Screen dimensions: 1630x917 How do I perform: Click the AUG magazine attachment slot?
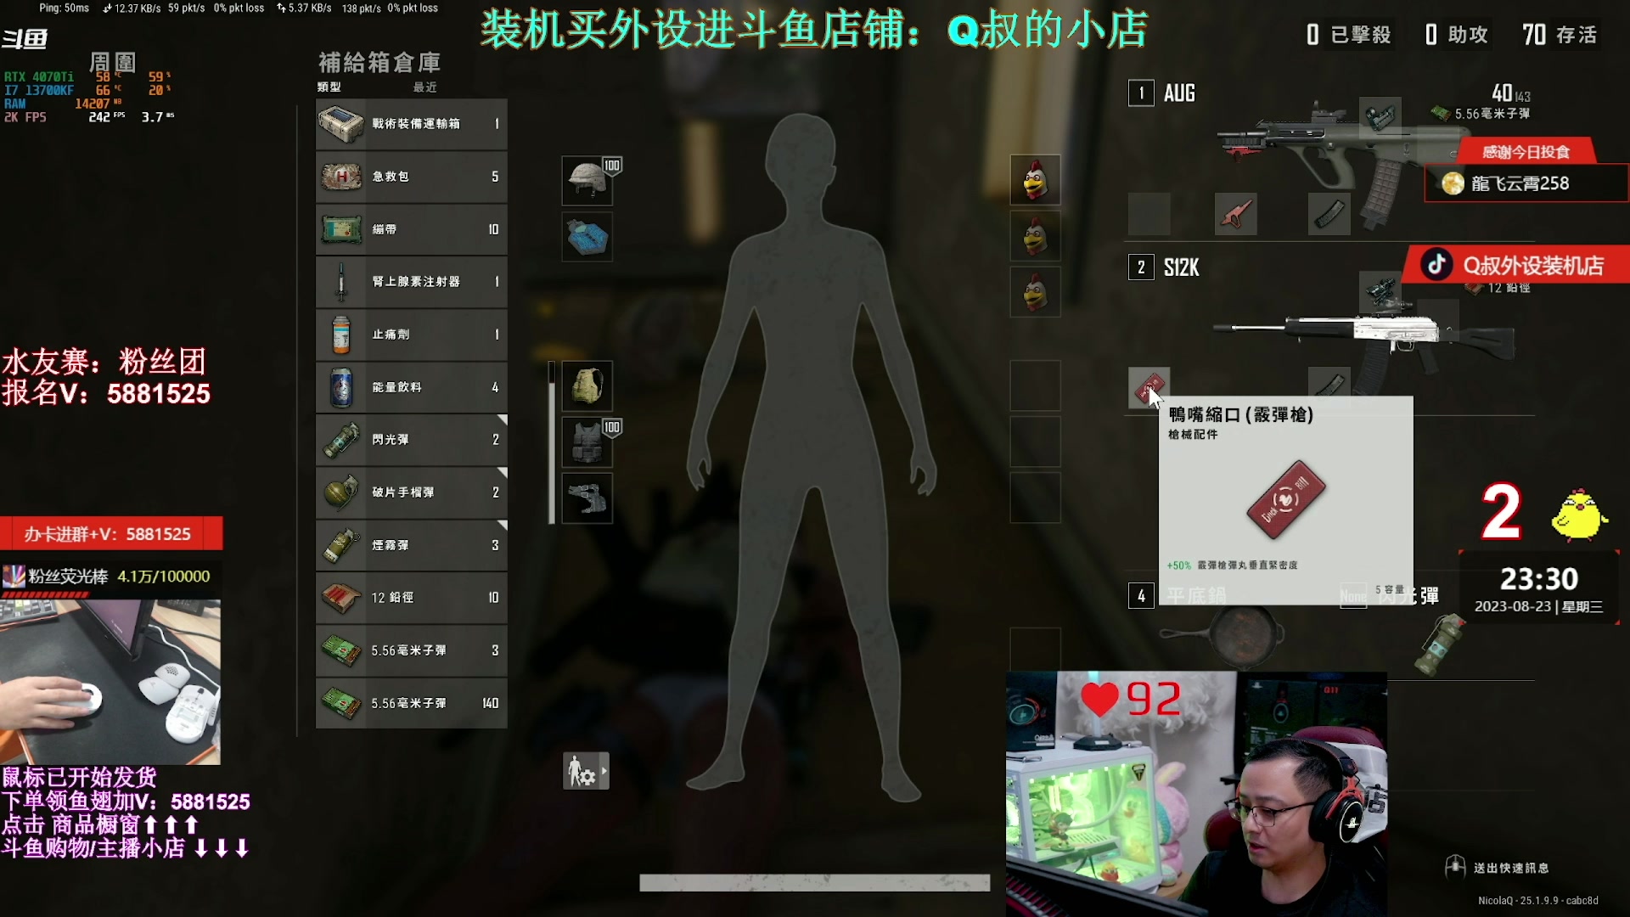point(1329,213)
